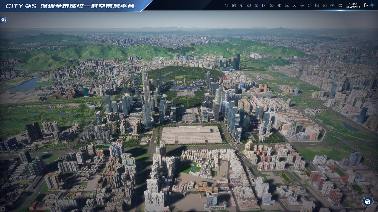Viewport: 378px width, 212px height.
Task: Log out using the exit arrow icon
Action: point(366,5)
